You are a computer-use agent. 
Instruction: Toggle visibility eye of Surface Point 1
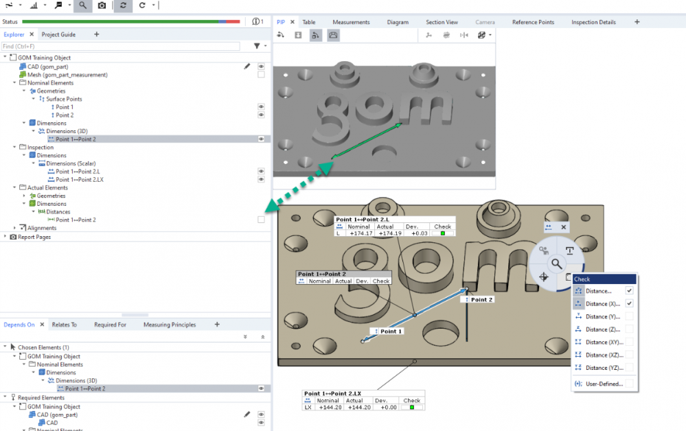(261, 107)
